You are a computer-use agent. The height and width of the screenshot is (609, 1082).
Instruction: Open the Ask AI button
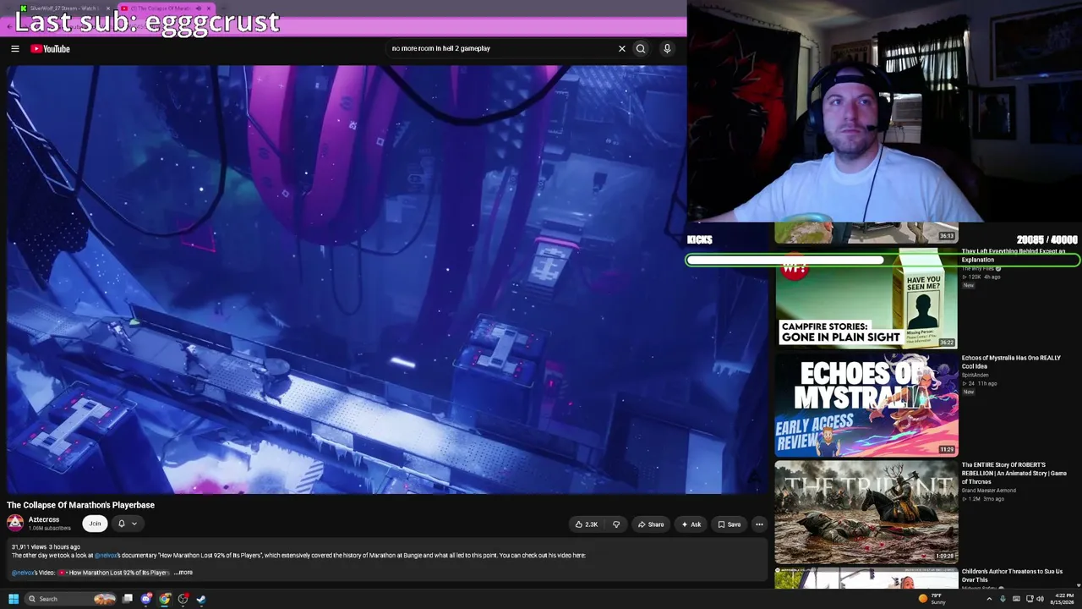pyautogui.click(x=691, y=524)
